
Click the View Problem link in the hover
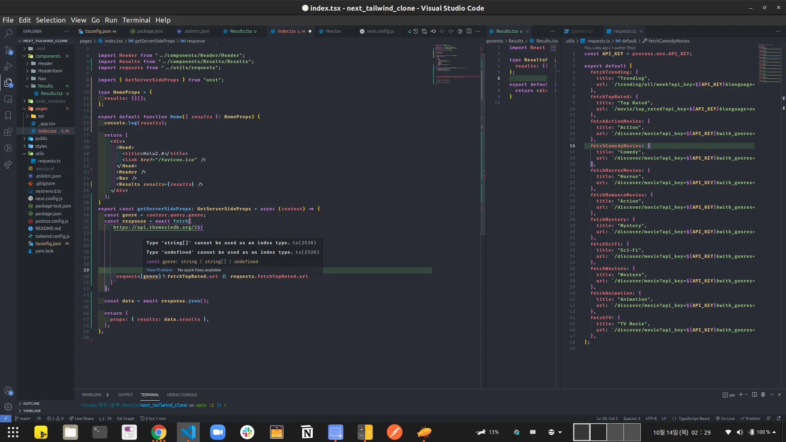tap(159, 270)
